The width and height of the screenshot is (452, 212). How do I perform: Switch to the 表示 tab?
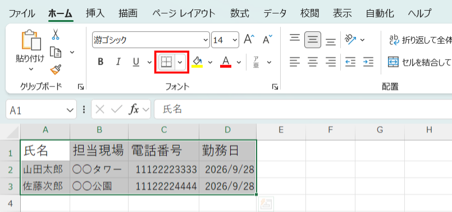342,13
